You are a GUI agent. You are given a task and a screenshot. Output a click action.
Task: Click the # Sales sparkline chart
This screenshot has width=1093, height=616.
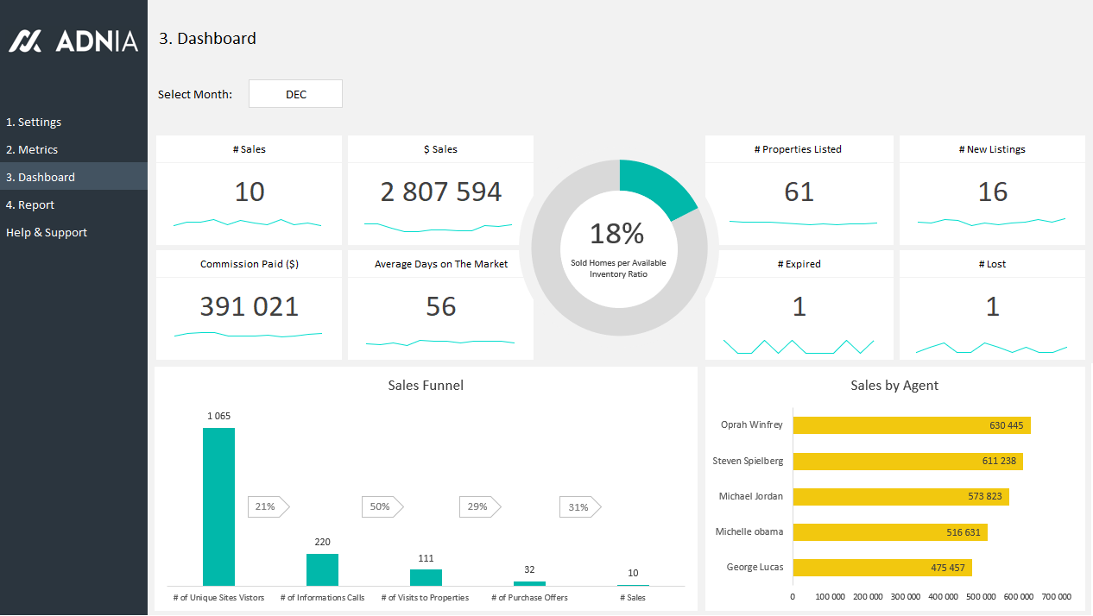(x=248, y=223)
